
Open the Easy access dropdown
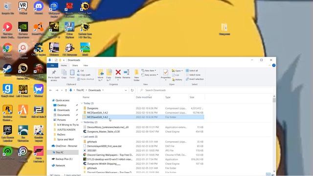click(150, 75)
